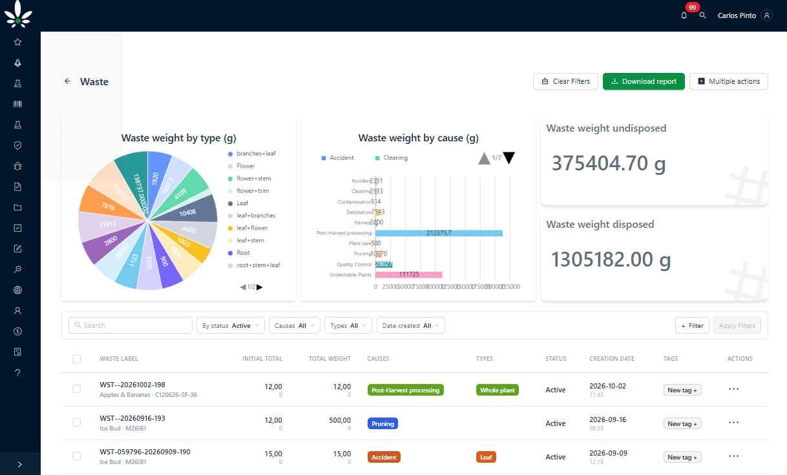Screen dimensions: 787x475
Task: Open actions menu for WST--20261002-198
Action: pyautogui.click(x=733, y=389)
